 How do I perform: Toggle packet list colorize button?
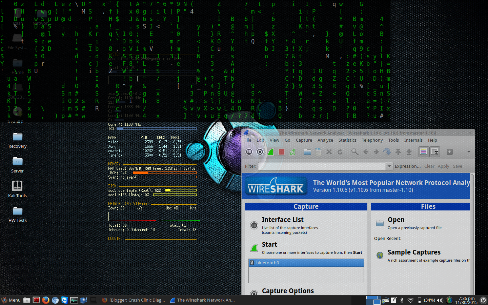tap(424, 151)
